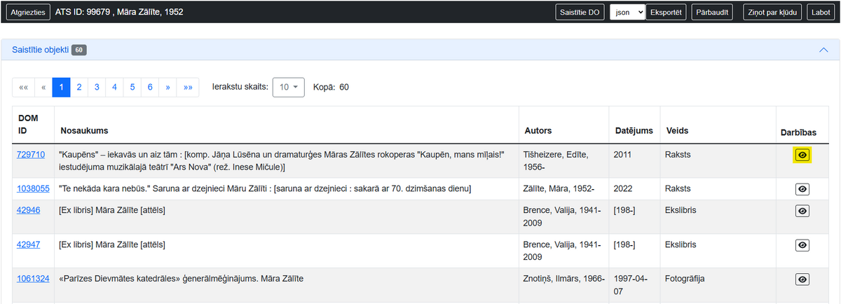Open Ierakstu skaits records-per-page dropdown
The height and width of the screenshot is (304, 841).
coord(288,88)
